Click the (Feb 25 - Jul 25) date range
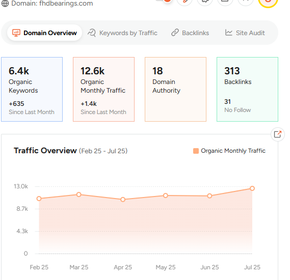Screen dimensions: 290x280 point(103,151)
